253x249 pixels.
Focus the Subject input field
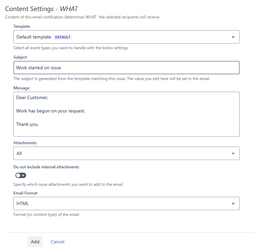(x=126, y=68)
